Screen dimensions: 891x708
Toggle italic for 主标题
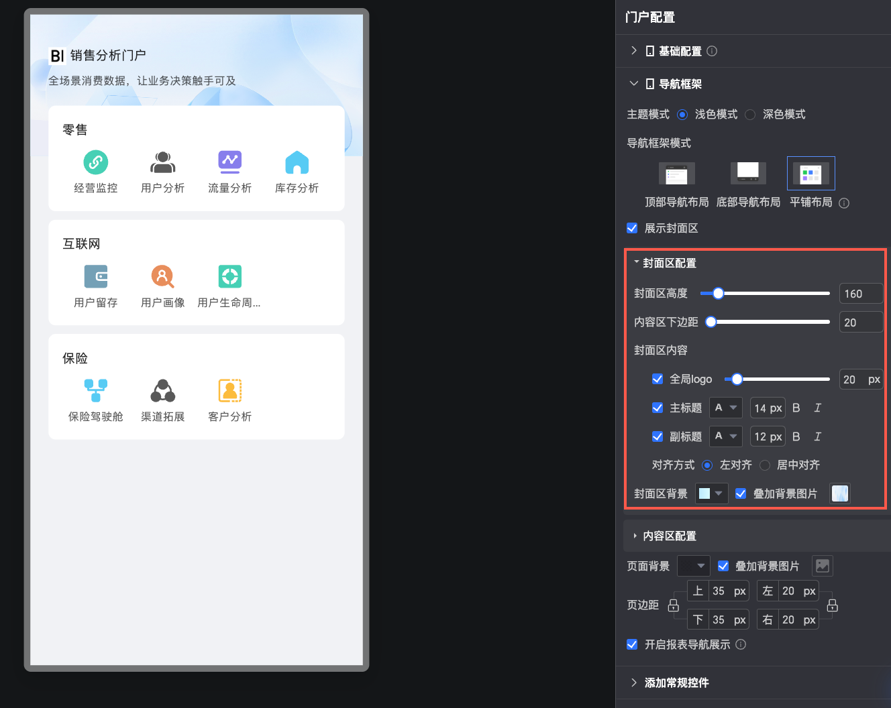coord(817,408)
